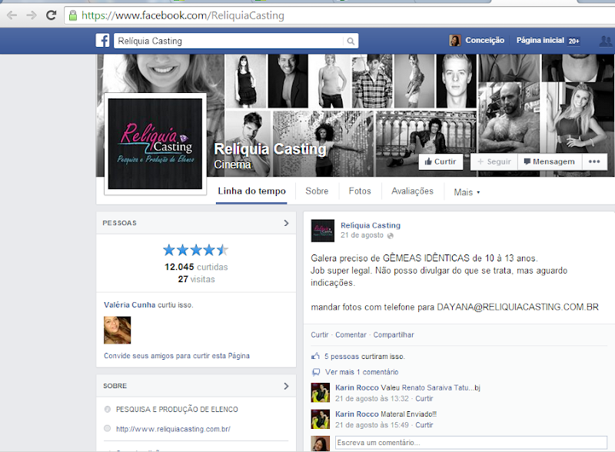This screenshot has height=452, width=615.
Task: Click 27 visitas count
Action: [x=197, y=279]
